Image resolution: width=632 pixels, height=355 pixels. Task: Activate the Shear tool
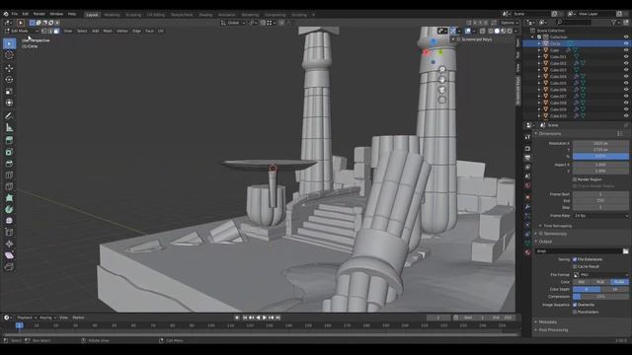tap(9, 255)
